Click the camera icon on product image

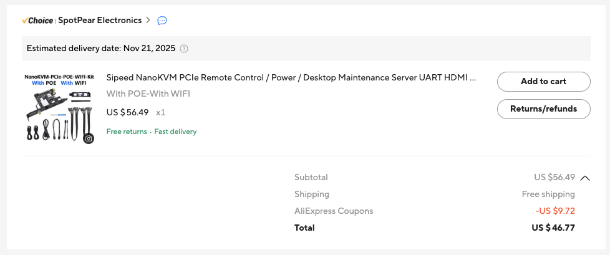coord(89,138)
